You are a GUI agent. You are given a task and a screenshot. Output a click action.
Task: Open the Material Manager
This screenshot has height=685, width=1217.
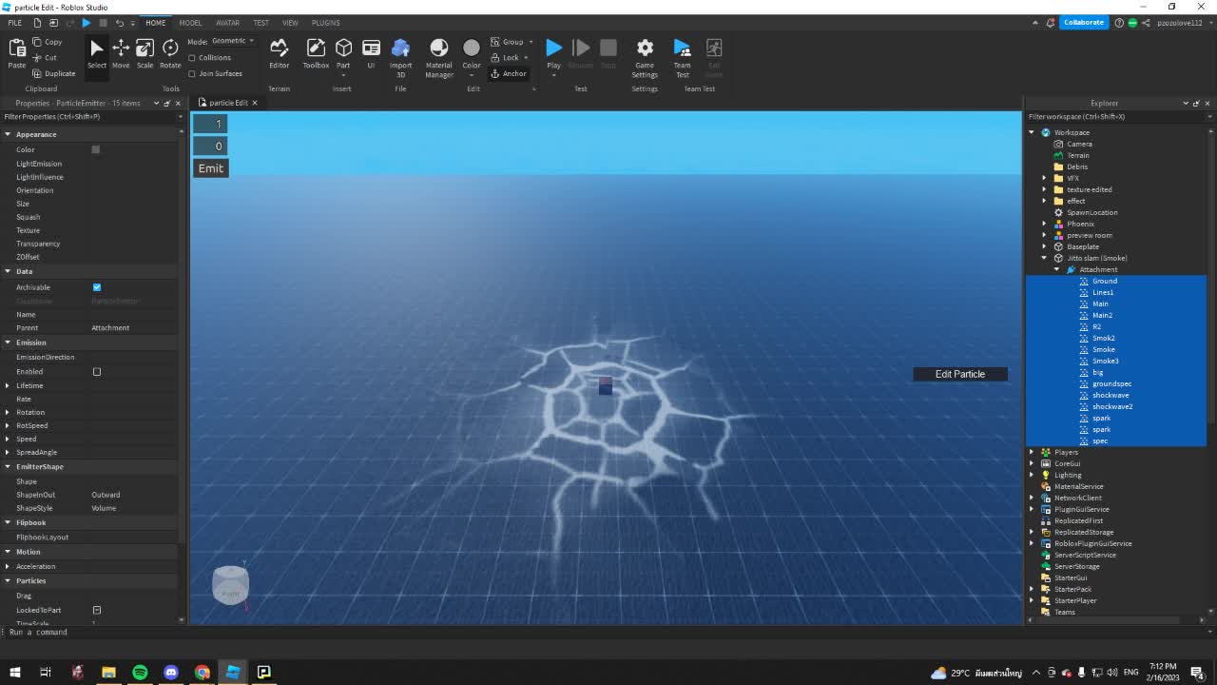click(438, 57)
